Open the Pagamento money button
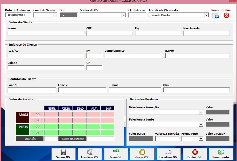 [x=221, y=154]
